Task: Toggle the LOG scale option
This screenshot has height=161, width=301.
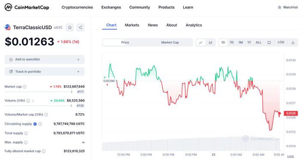Action: pyautogui.click(x=281, y=42)
